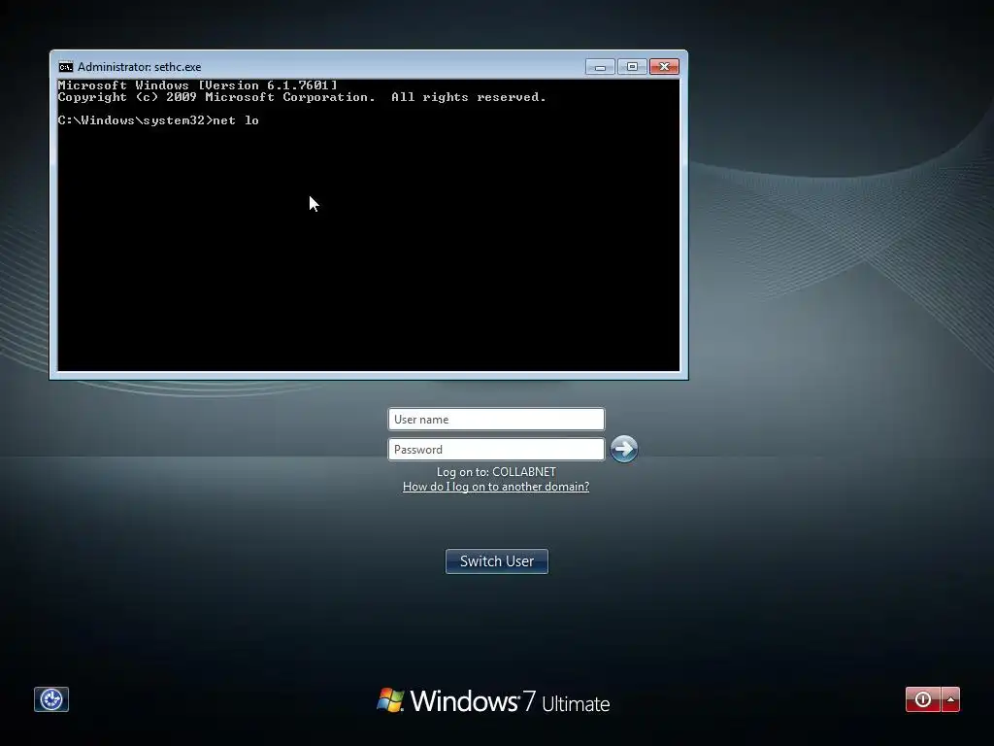The height and width of the screenshot is (746, 994).
Task: Click the 'net lo' command line text
Action: point(236,120)
